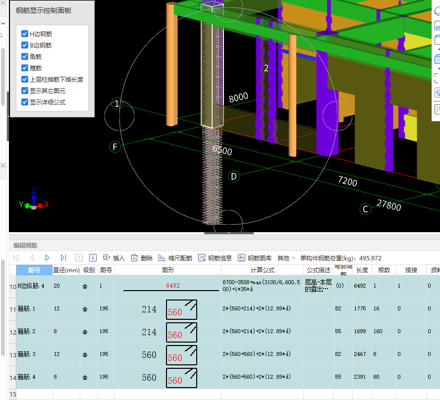Disable 上层柱插筋下插长度 checkbox
Screen dimensions: 440x400
25,79
